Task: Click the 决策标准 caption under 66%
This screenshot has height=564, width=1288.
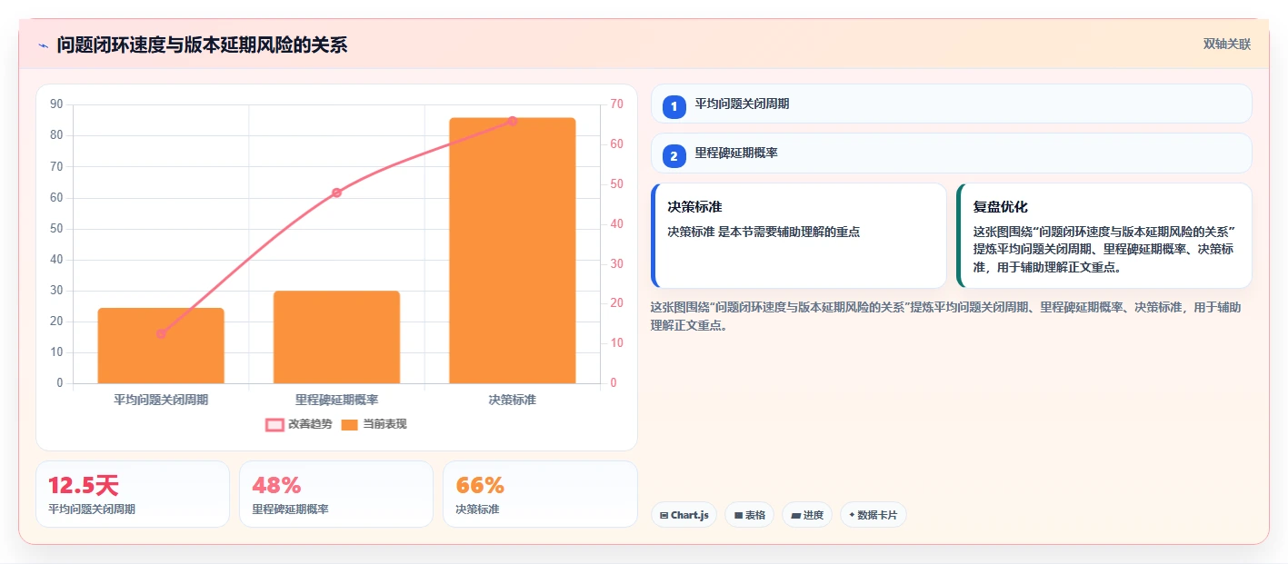Action: click(477, 510)
